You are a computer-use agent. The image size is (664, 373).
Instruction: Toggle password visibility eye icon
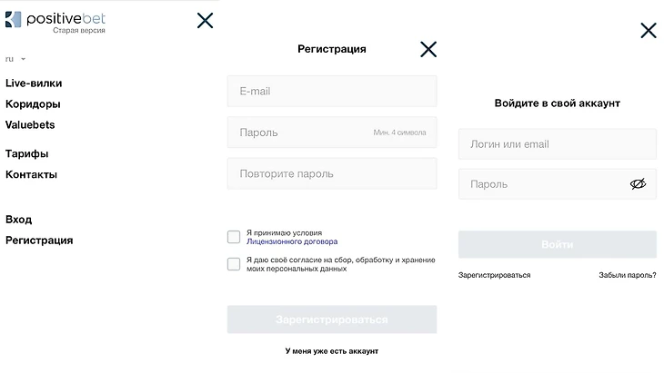tap(638, 184)
